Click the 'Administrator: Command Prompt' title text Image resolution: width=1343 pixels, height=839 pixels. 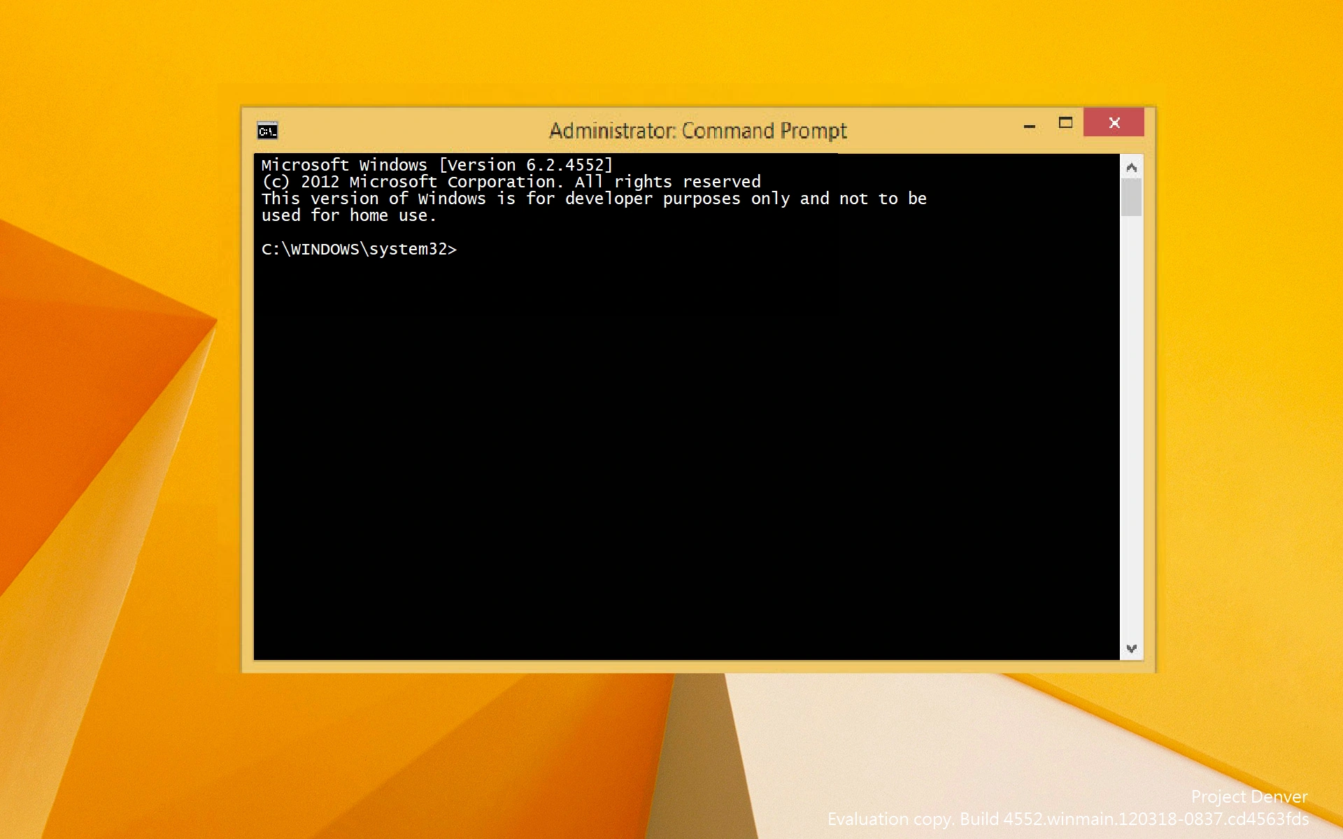coord(697,131)
